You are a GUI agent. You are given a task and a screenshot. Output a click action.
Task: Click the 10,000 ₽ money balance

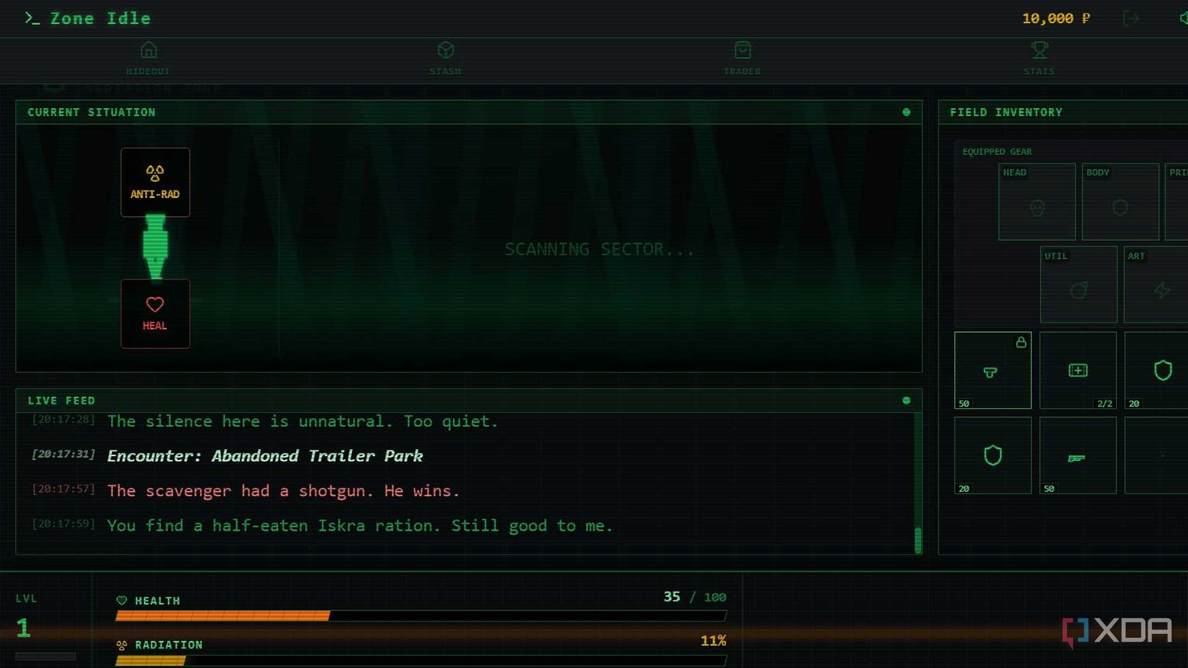tap(1056, 19)
